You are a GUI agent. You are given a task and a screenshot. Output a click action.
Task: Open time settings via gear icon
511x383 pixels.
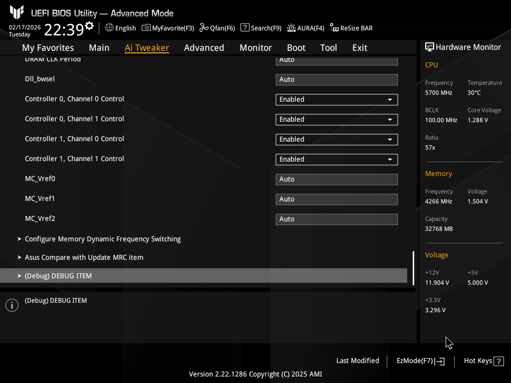pos(89,25)
